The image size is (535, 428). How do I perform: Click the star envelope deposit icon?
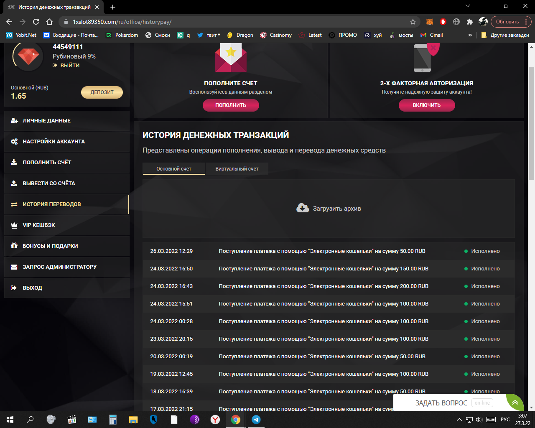231,58
